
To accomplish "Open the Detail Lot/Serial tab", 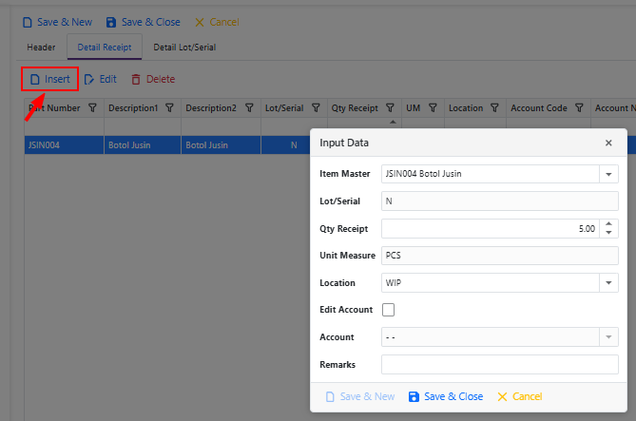I will point(184,48).
